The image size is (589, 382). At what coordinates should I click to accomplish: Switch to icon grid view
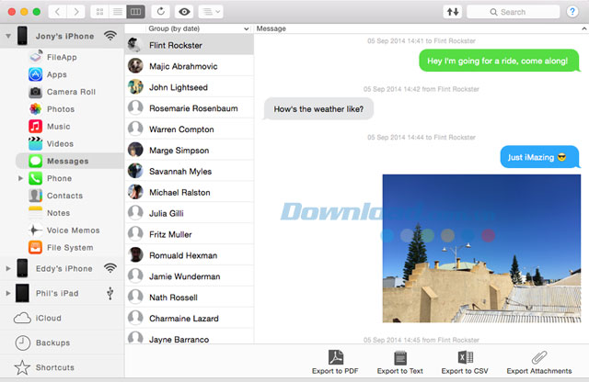pos(98,12)
